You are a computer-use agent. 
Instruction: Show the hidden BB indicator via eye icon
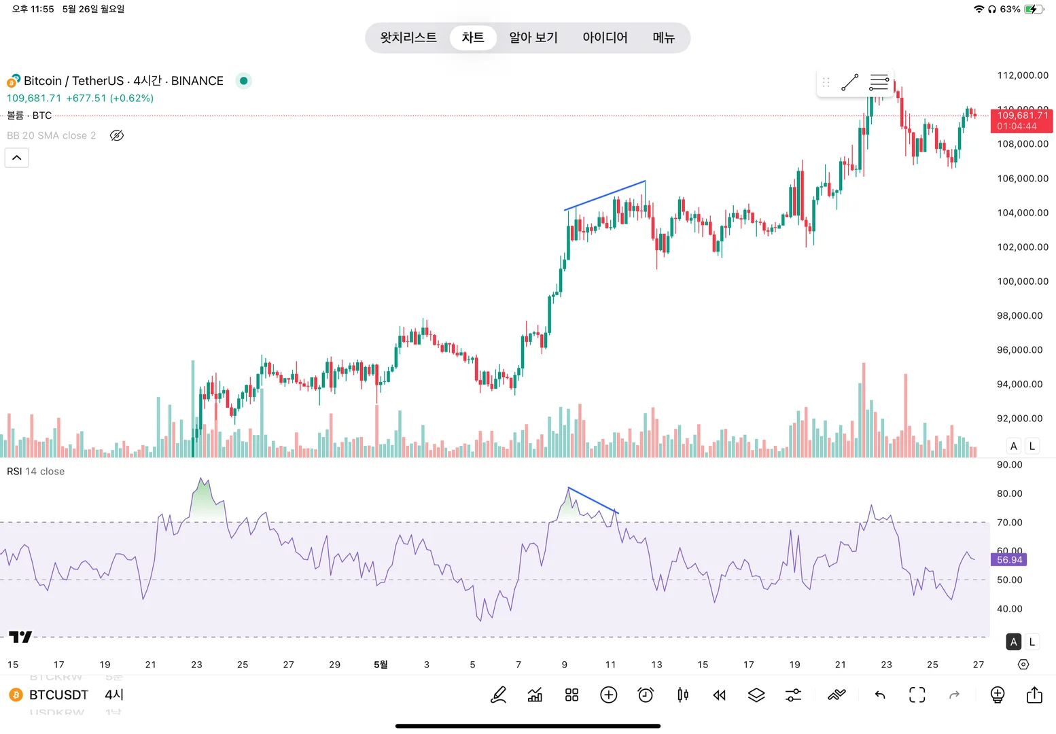tap(117, 135)
